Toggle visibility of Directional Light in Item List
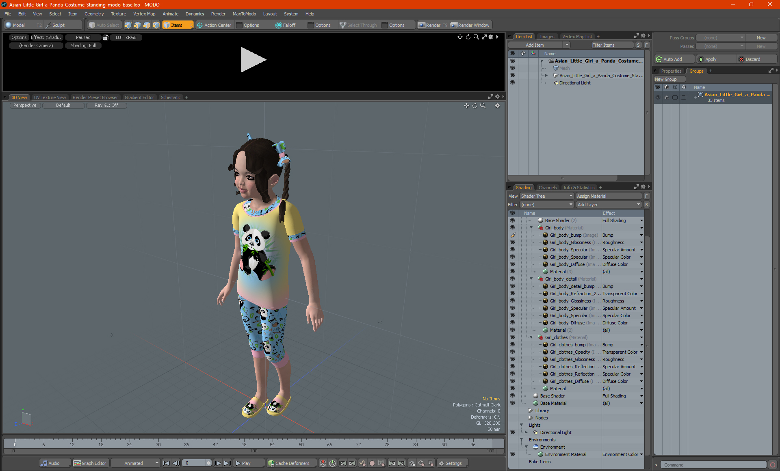This screenshot has height=471, width=780. pos(512,83)
